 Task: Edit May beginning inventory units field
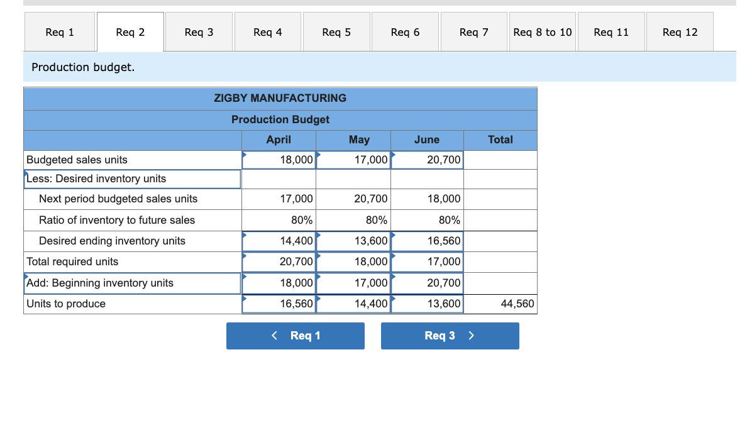click(353, 283)
